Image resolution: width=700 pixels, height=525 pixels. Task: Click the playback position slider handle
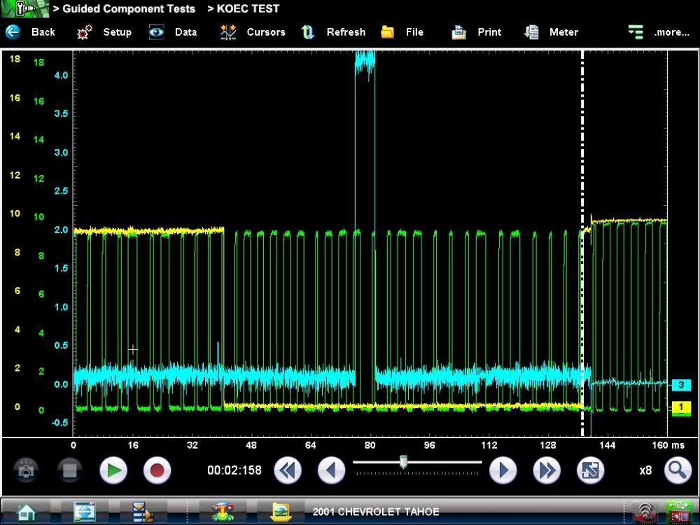[403, 461]
